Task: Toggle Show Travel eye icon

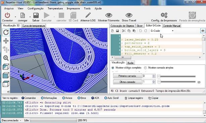Action: (129, 15)
